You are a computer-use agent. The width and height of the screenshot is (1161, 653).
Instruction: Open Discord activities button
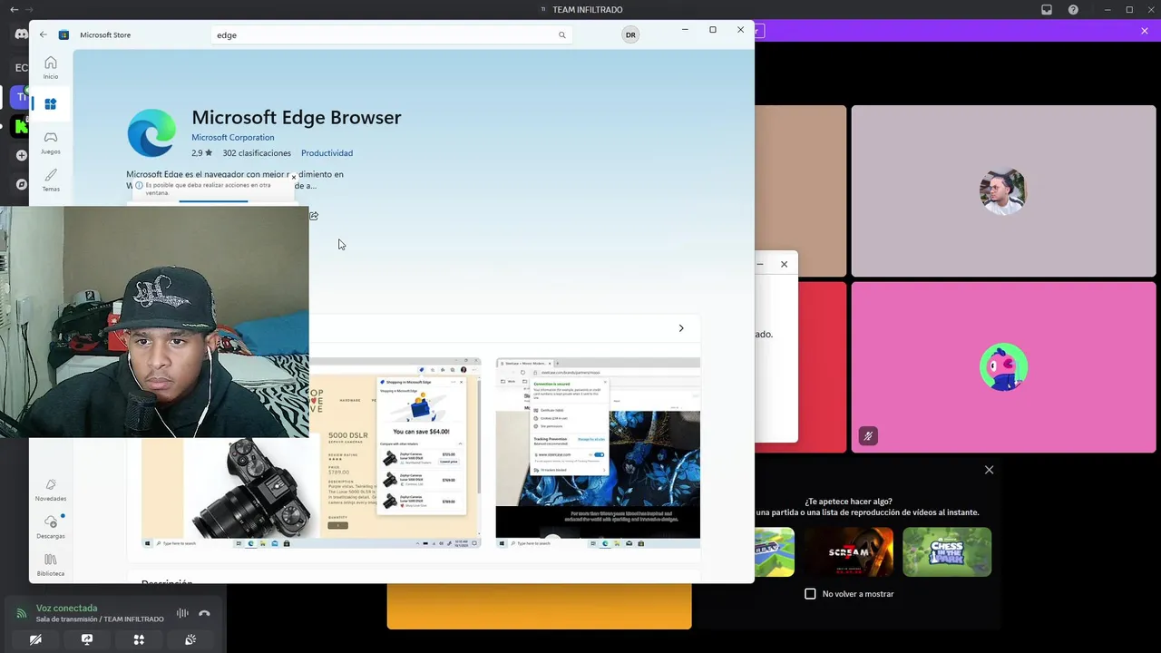tap(139, 639)
